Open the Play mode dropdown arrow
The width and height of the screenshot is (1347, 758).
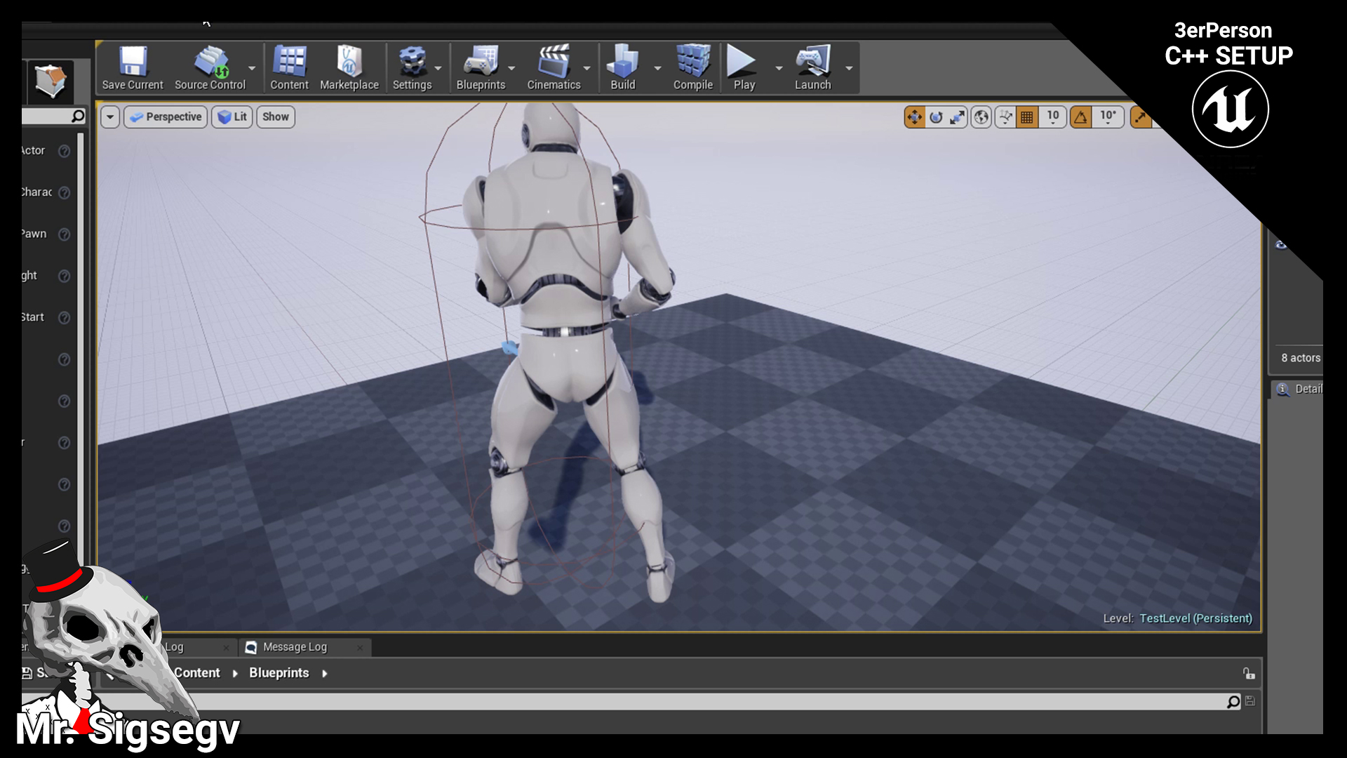point(778,68)
